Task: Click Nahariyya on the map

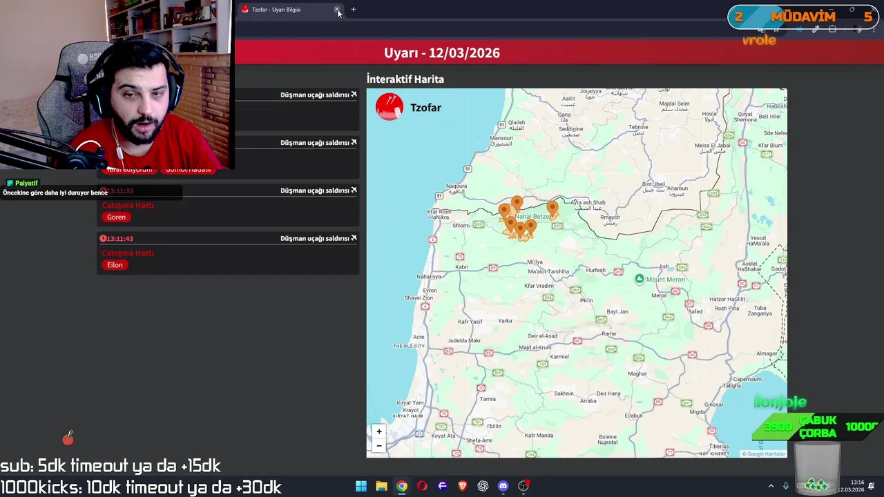Action: pos(429,277)
